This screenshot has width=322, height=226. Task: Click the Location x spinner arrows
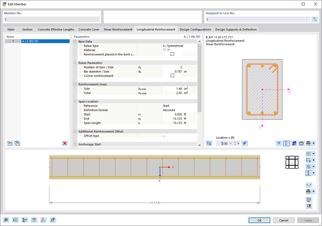(x=235, y=143)
